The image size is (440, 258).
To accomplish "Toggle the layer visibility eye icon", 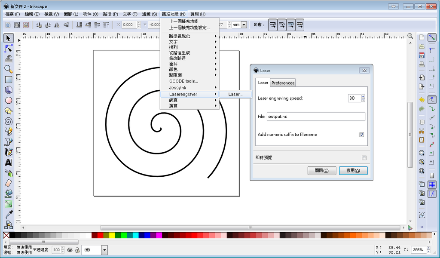I will tap(70, 250).
